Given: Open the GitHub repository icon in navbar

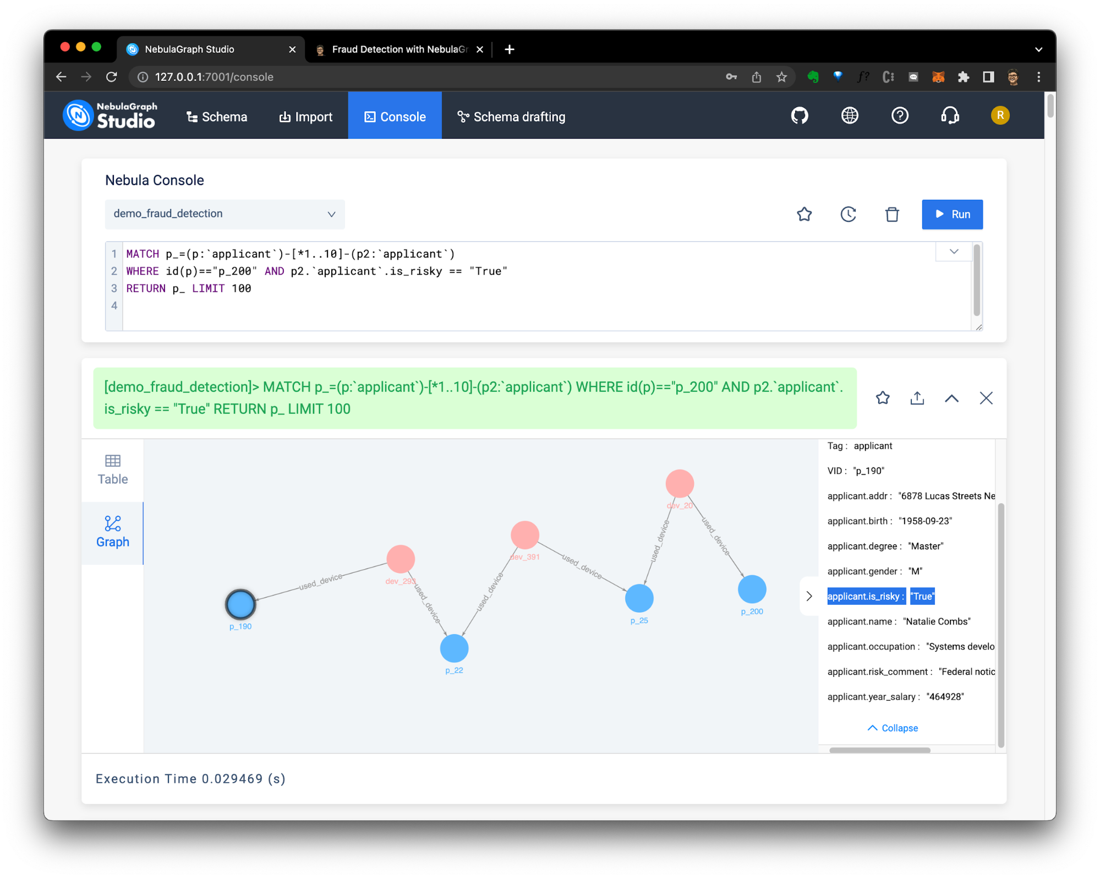Looking at the screenshot, I should click(800, 116).
